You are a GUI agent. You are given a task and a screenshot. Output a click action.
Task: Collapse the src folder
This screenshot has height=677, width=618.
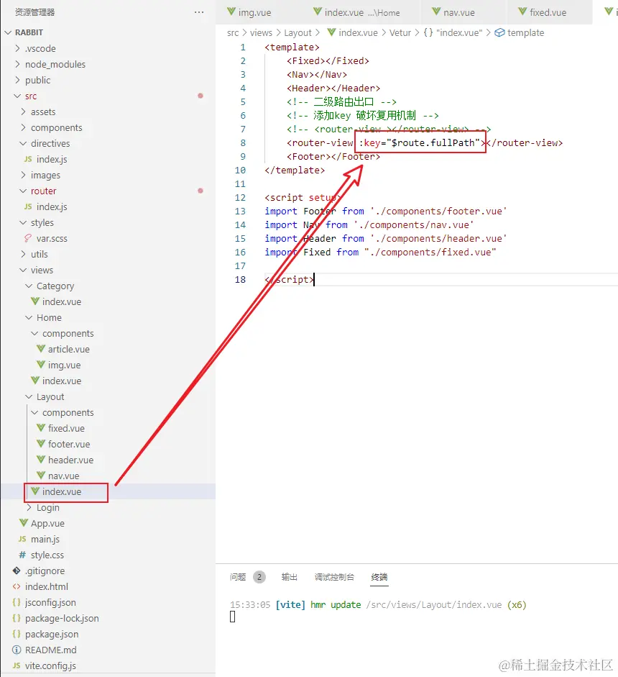pos(17,96)
